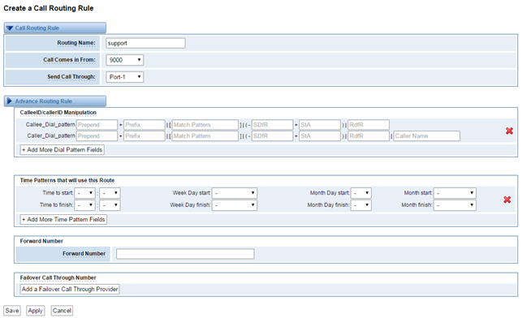Click the Failover Call Through Number heading

click(x=58, y=277)
